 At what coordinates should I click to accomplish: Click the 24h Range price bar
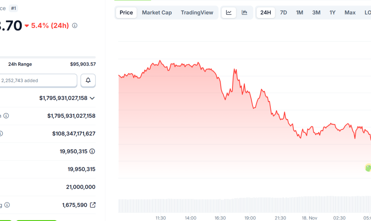click(x=47, y=57)
